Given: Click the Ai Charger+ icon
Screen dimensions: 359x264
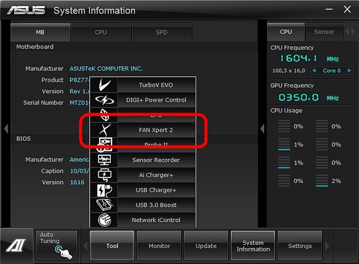Looking at the screenshot, I should click(x=105, y=175).
